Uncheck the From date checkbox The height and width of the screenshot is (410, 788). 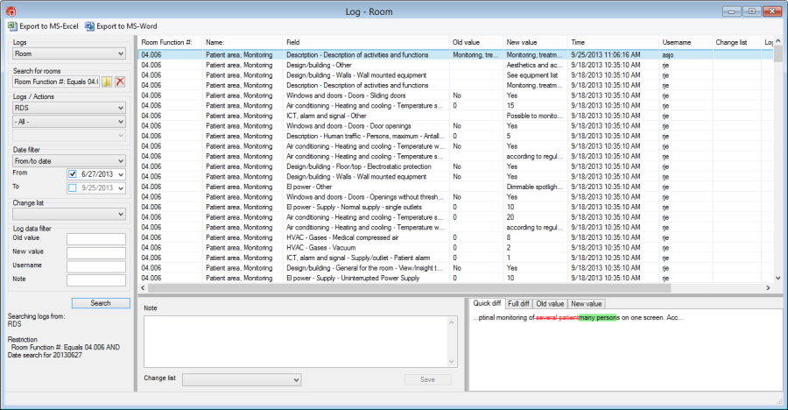(74, 174)
